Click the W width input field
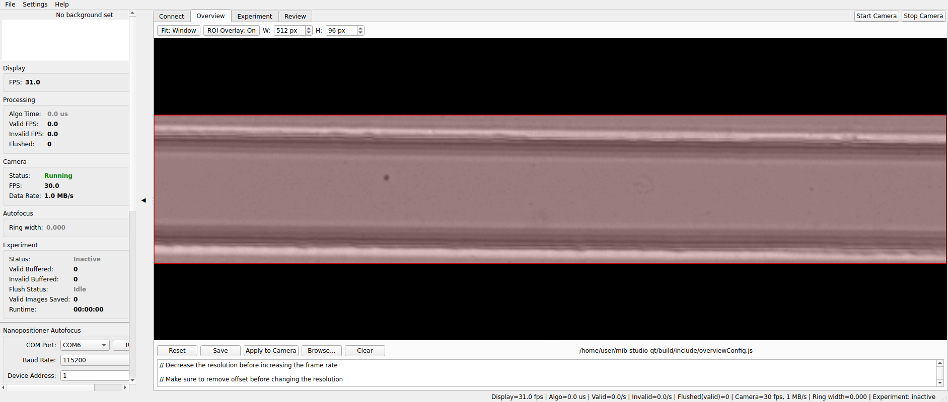The width and height of the screenshot is (948, 402). (x=289, y=31)
